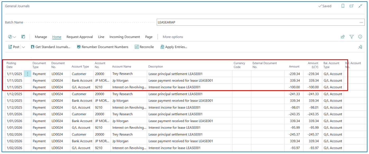
Task: Open row options three-dot menu
Action: click(27, 74)
